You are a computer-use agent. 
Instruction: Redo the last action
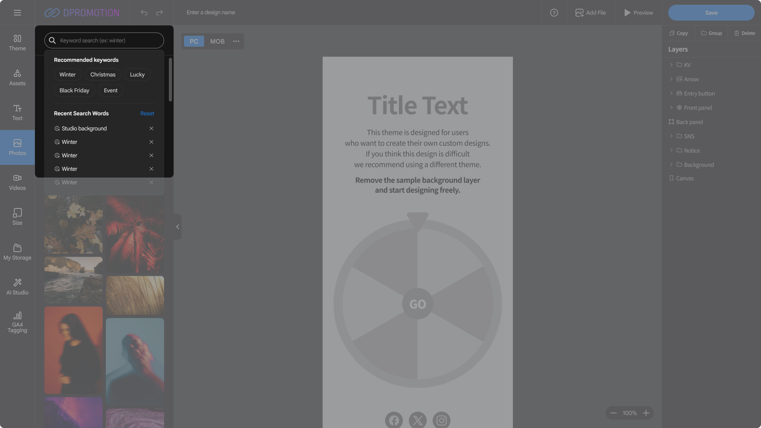click(x=159, y=13)
